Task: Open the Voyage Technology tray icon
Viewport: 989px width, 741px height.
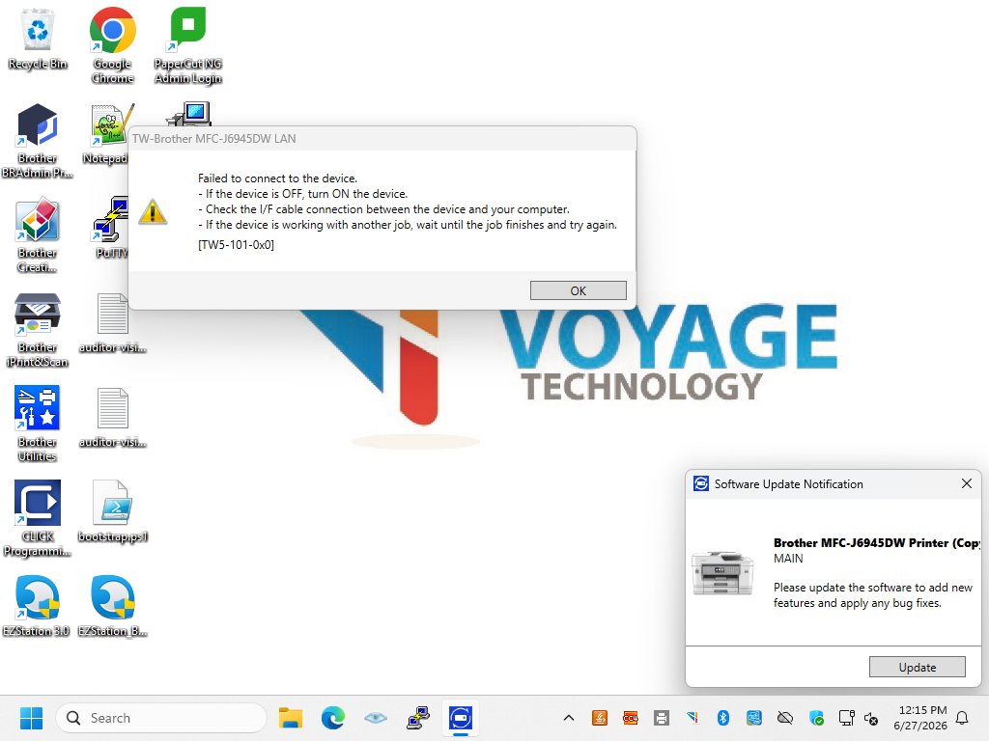Action: [692, 718]
